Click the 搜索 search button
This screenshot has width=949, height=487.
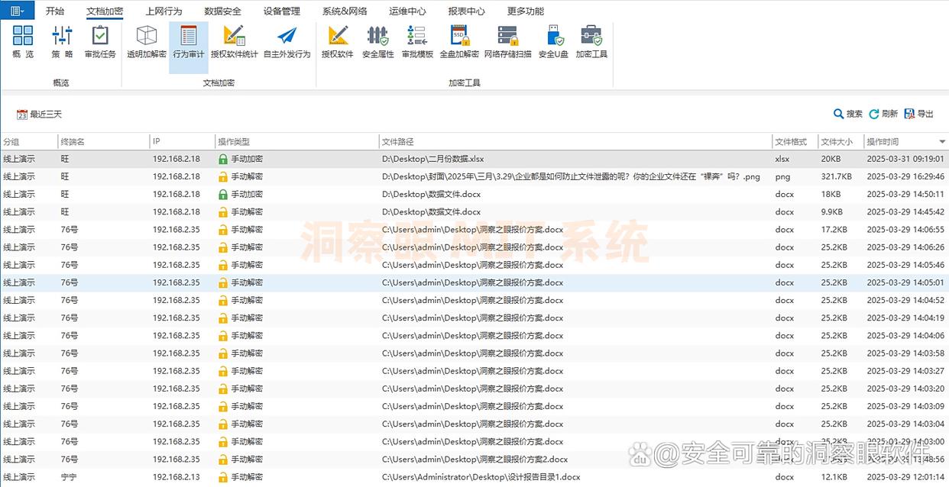point(848,114)
